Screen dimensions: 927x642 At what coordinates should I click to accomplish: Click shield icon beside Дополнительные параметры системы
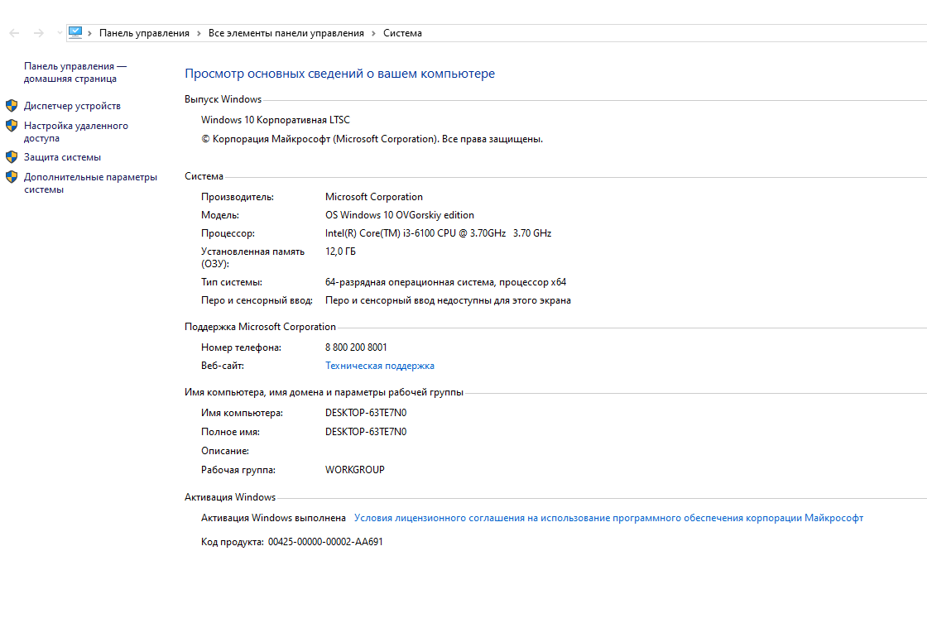pyautogui.click(x=12, y=177)
